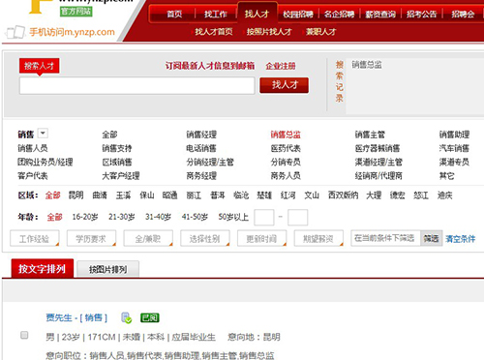Open the 企业注册 link
484x360 pixels.
coord(281,66)
